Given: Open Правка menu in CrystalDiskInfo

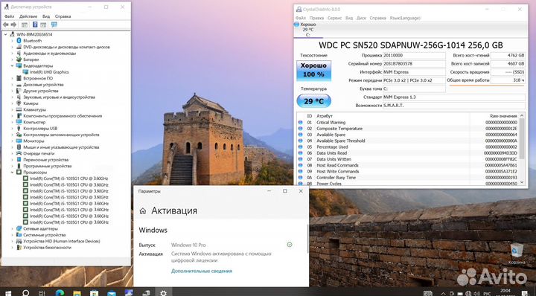Looking at the screenshot, I should [316, 18].
